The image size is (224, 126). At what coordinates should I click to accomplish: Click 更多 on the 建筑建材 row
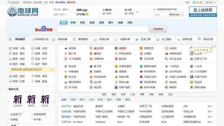coord(210,117)
